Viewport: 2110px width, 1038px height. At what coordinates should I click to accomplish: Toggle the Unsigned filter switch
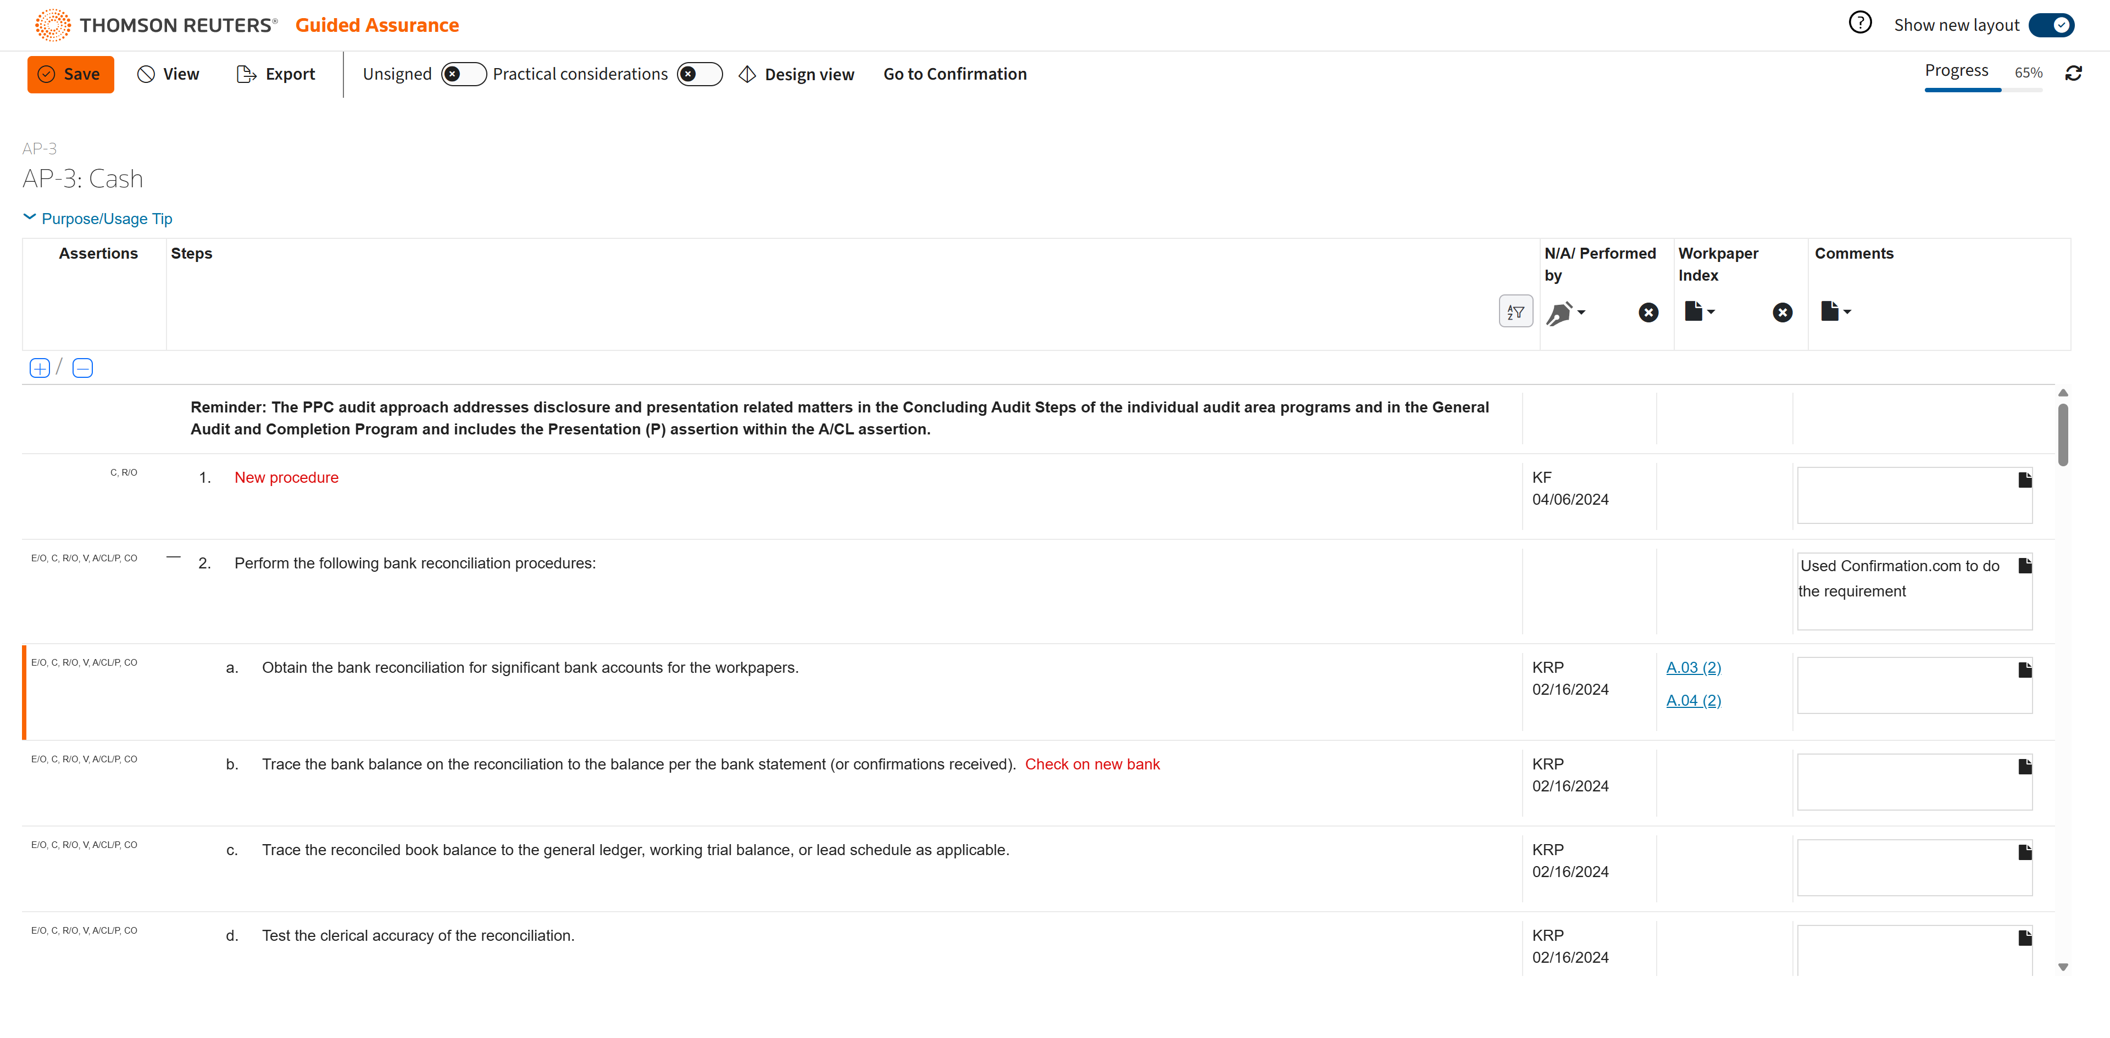point(463,75)
